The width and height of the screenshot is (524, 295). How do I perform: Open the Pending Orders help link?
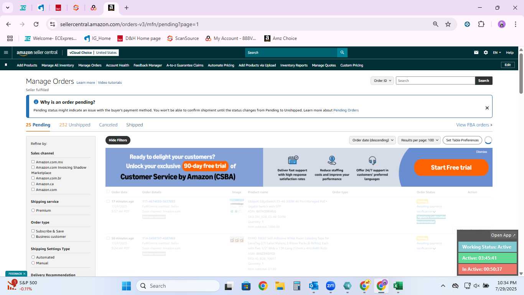click(x=346, y=110)
